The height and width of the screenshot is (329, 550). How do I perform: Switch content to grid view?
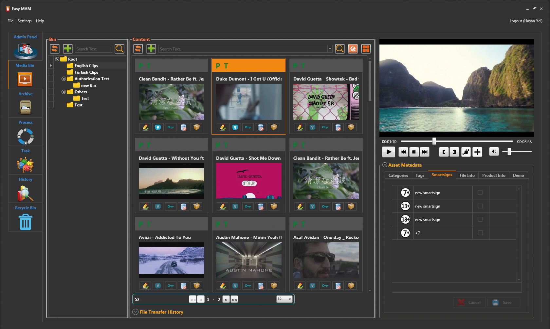coord(366,49)
